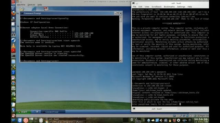Open the Help menu in Konsole
The width and height of the screenshot is (220, 123).
[190, 7]
